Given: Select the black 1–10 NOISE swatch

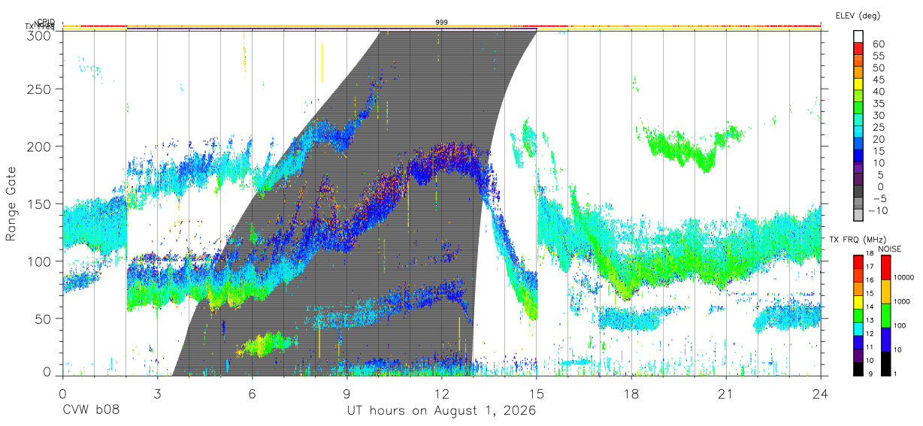Looking at the screenshot, I should 886,364.
